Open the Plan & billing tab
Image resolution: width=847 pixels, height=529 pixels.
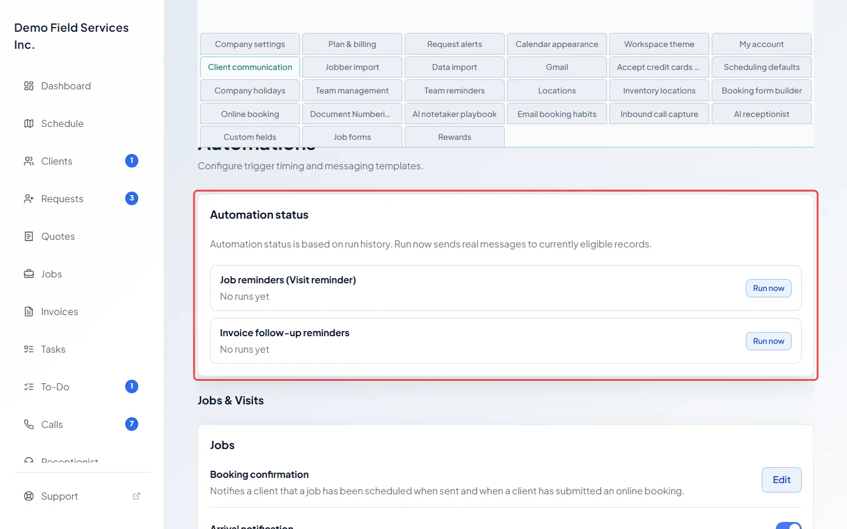coord(352,44)
